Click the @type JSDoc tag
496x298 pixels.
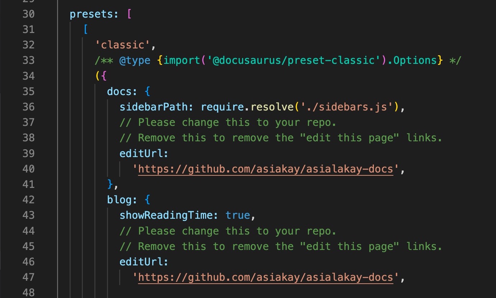135,60
